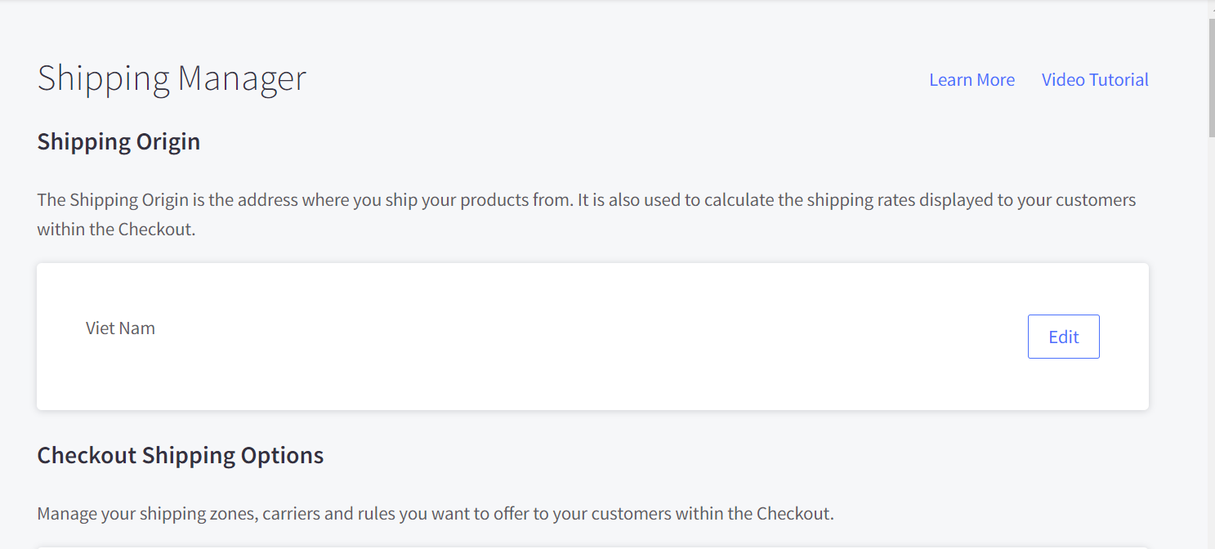Click the blank center of the origin card
Screen dimensions: 1215x549
tap(572, 337)
